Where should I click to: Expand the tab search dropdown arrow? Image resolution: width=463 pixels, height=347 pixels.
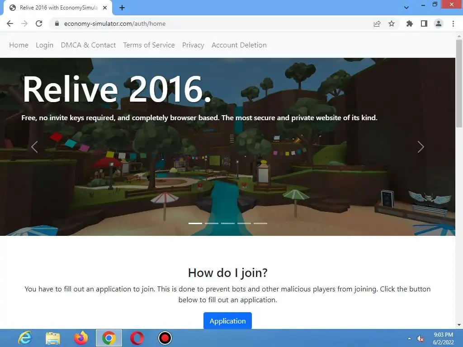[406, 8]
